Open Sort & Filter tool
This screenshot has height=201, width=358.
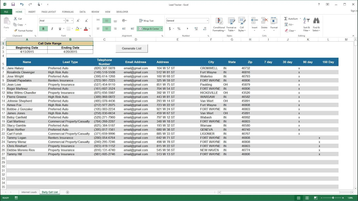click(307, 25)
